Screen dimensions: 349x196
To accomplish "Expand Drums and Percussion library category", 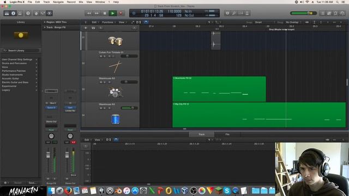I will click(x=20, y=63).
